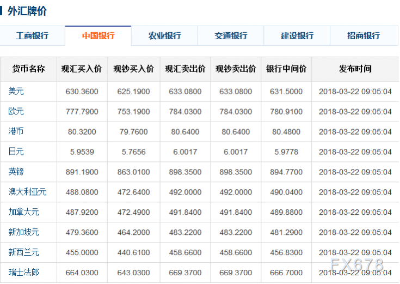Select CAD spot buy value 487.9200
The width and height of the screenshot is (400, 284).
[82, 213]
